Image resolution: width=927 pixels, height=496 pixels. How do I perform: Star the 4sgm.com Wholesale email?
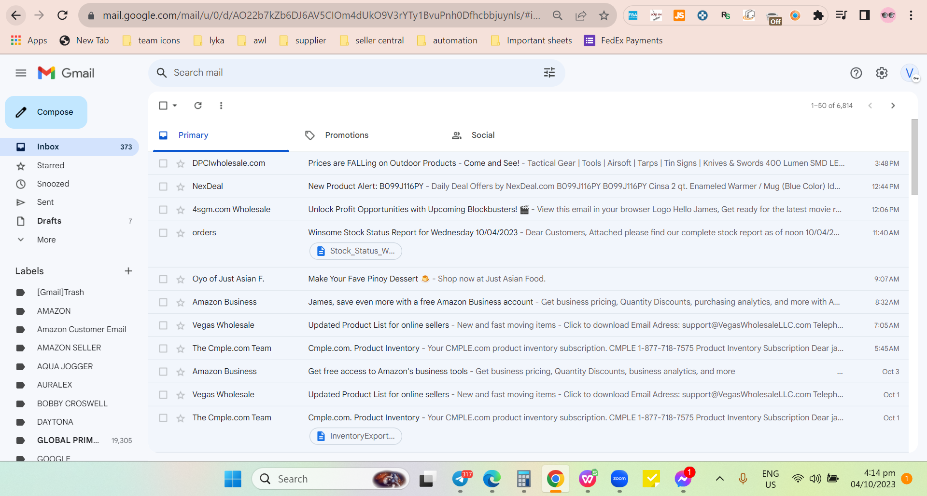tap(181, 210)
